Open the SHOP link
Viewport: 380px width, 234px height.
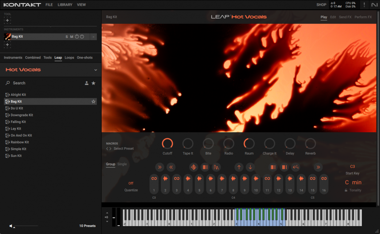point(321,4)
